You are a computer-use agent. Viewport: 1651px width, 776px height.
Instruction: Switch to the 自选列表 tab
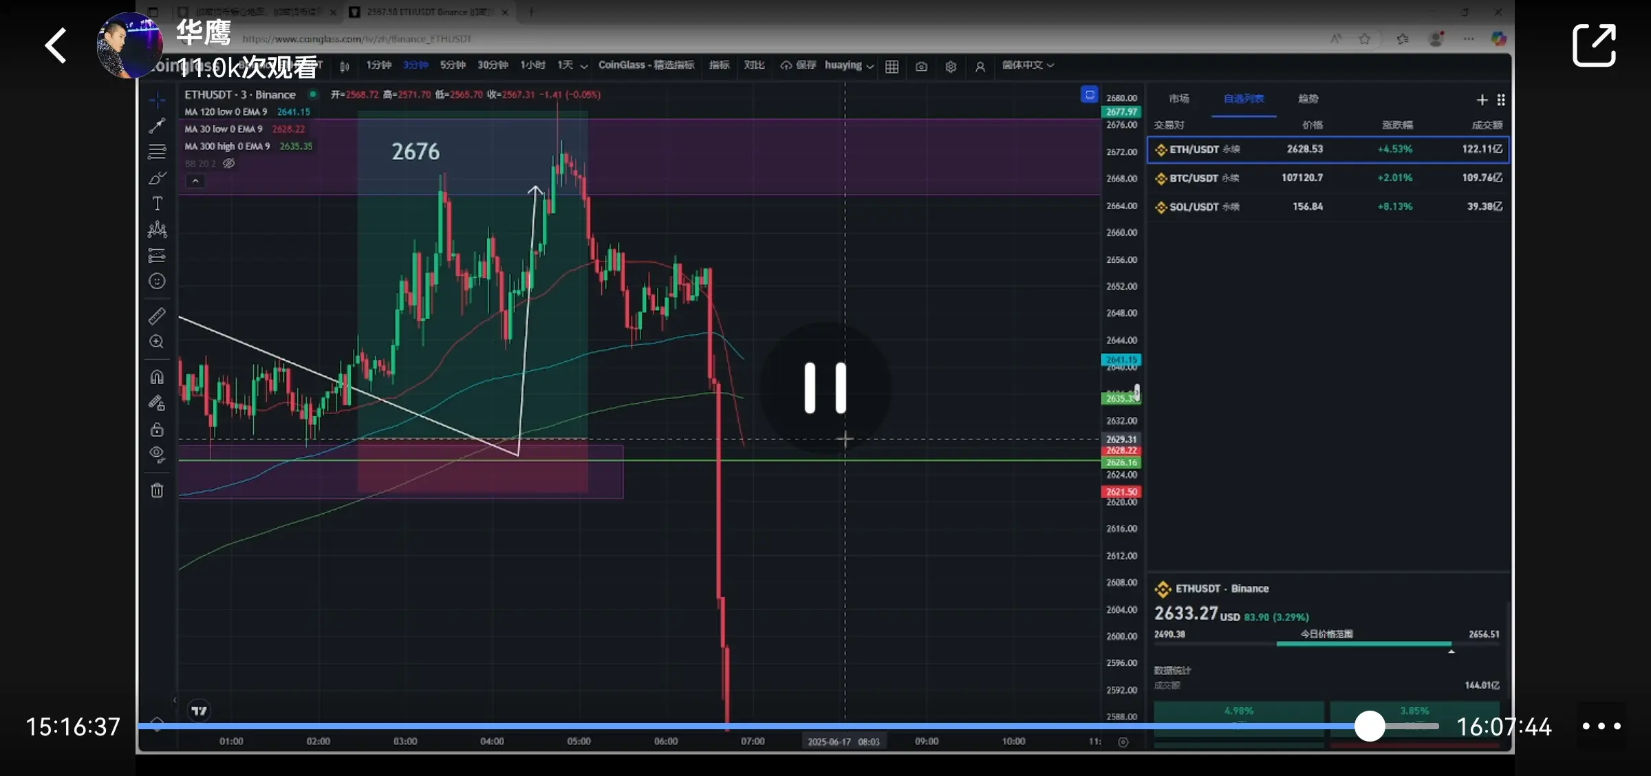point(1244,99)
